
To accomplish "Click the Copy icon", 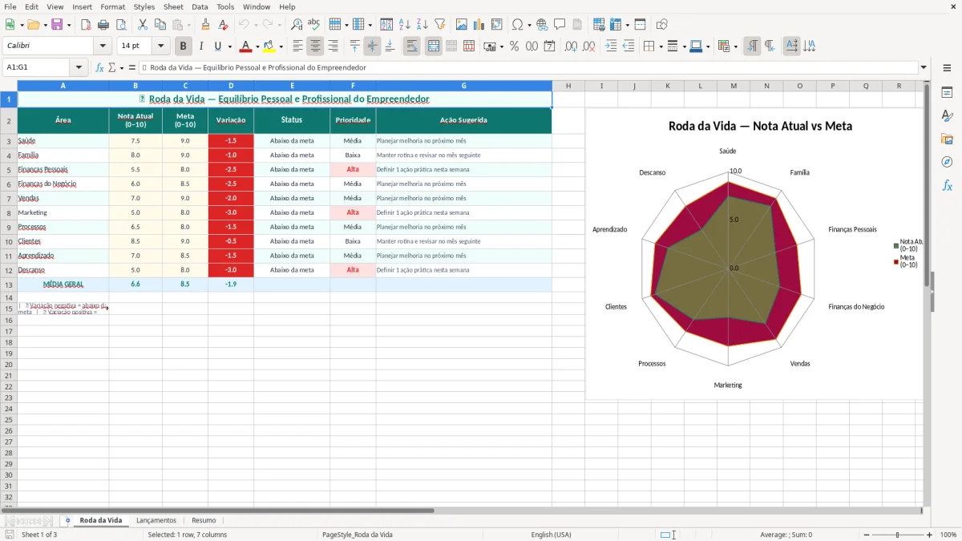I will [160, 25].
